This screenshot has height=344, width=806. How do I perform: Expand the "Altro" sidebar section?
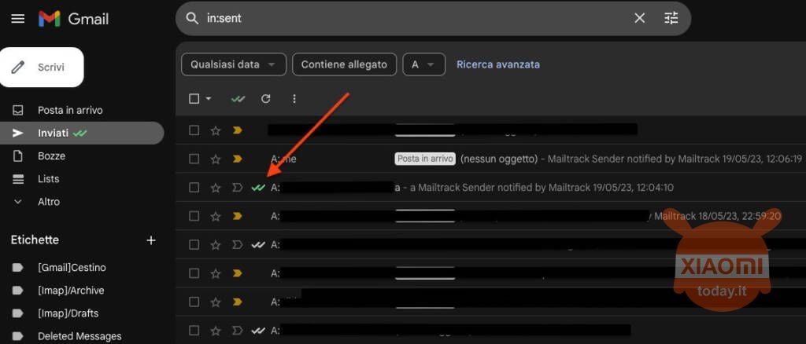48,202
